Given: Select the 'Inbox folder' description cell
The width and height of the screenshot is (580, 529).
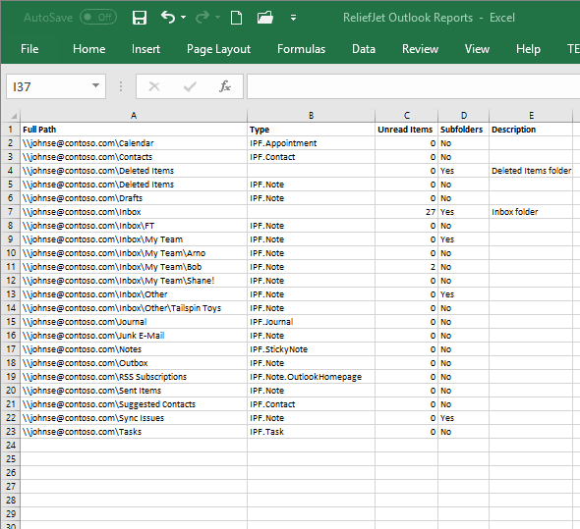Looking at the screenshot, I should 531,212.
